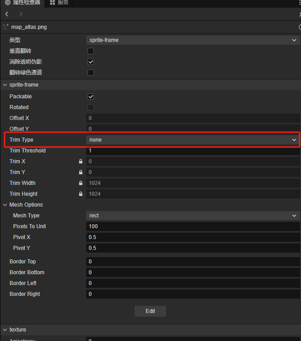This screenshot has width=301, height=341.
Task: Click the Packable label
Action: coord(21,97)
